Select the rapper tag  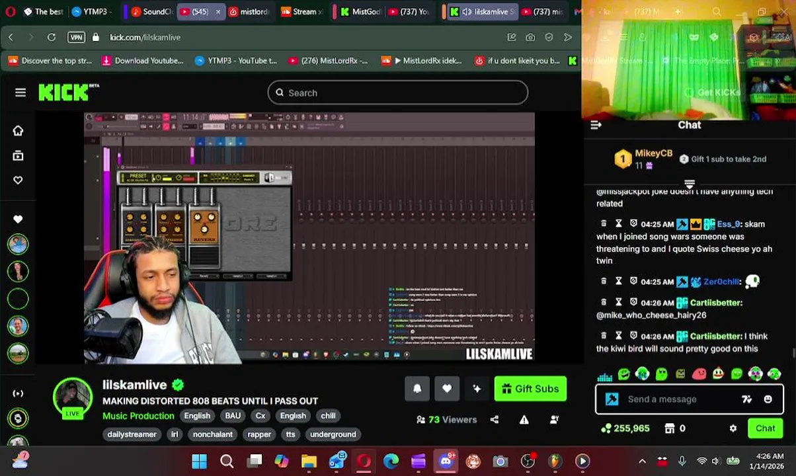(259, 434)
